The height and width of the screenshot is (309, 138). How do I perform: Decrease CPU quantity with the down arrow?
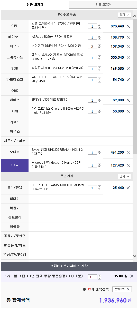(x=99, y=28)
